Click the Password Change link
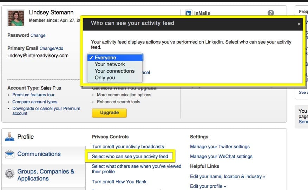Image resolution: width=308 pixels, height=190 pixels. pos(38,35)
